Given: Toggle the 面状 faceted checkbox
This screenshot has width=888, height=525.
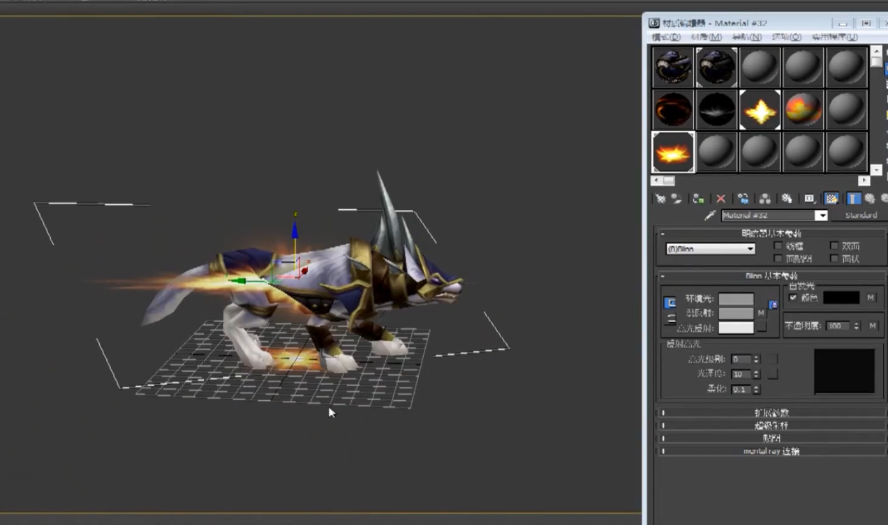Looking at the screenshot, I should coord(834,259).
